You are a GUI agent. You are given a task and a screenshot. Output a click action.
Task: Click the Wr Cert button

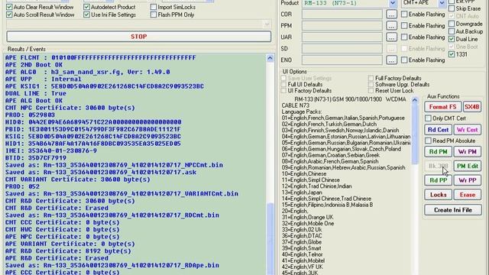[467, 130]
